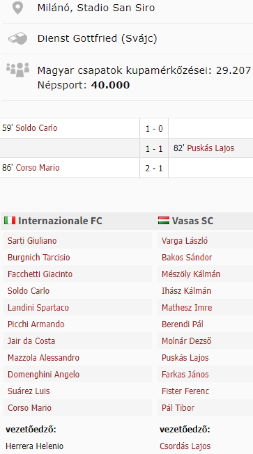Click Suárez Luis in Inter lineup
Viewport: 253px width, 454px height.
pos(29,391)
